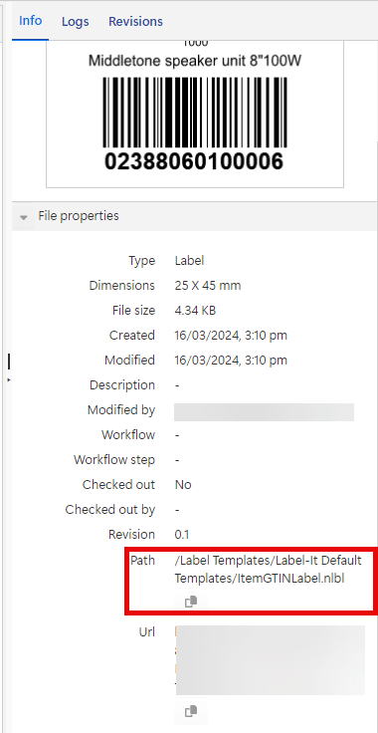Select the barcode image in preview
Viewport: 378px width, 733px height.
(195, 113)
